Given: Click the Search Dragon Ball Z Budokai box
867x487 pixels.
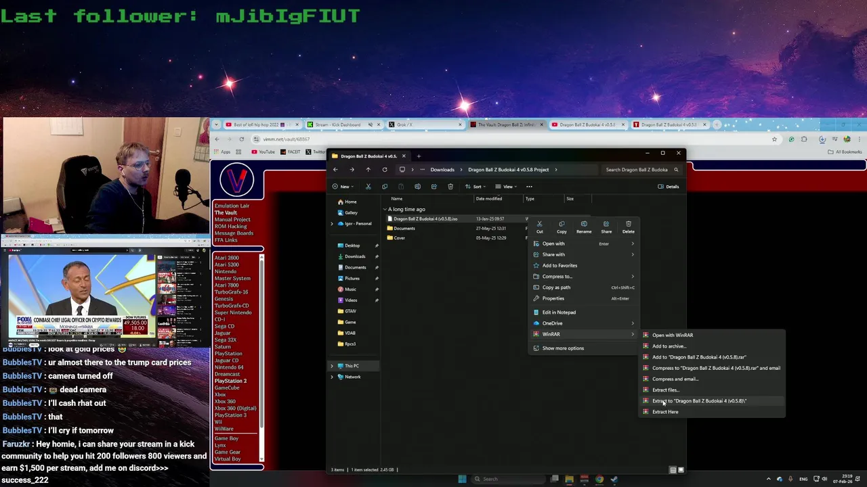Looking at the screenshot, I should tap(641, 170).
